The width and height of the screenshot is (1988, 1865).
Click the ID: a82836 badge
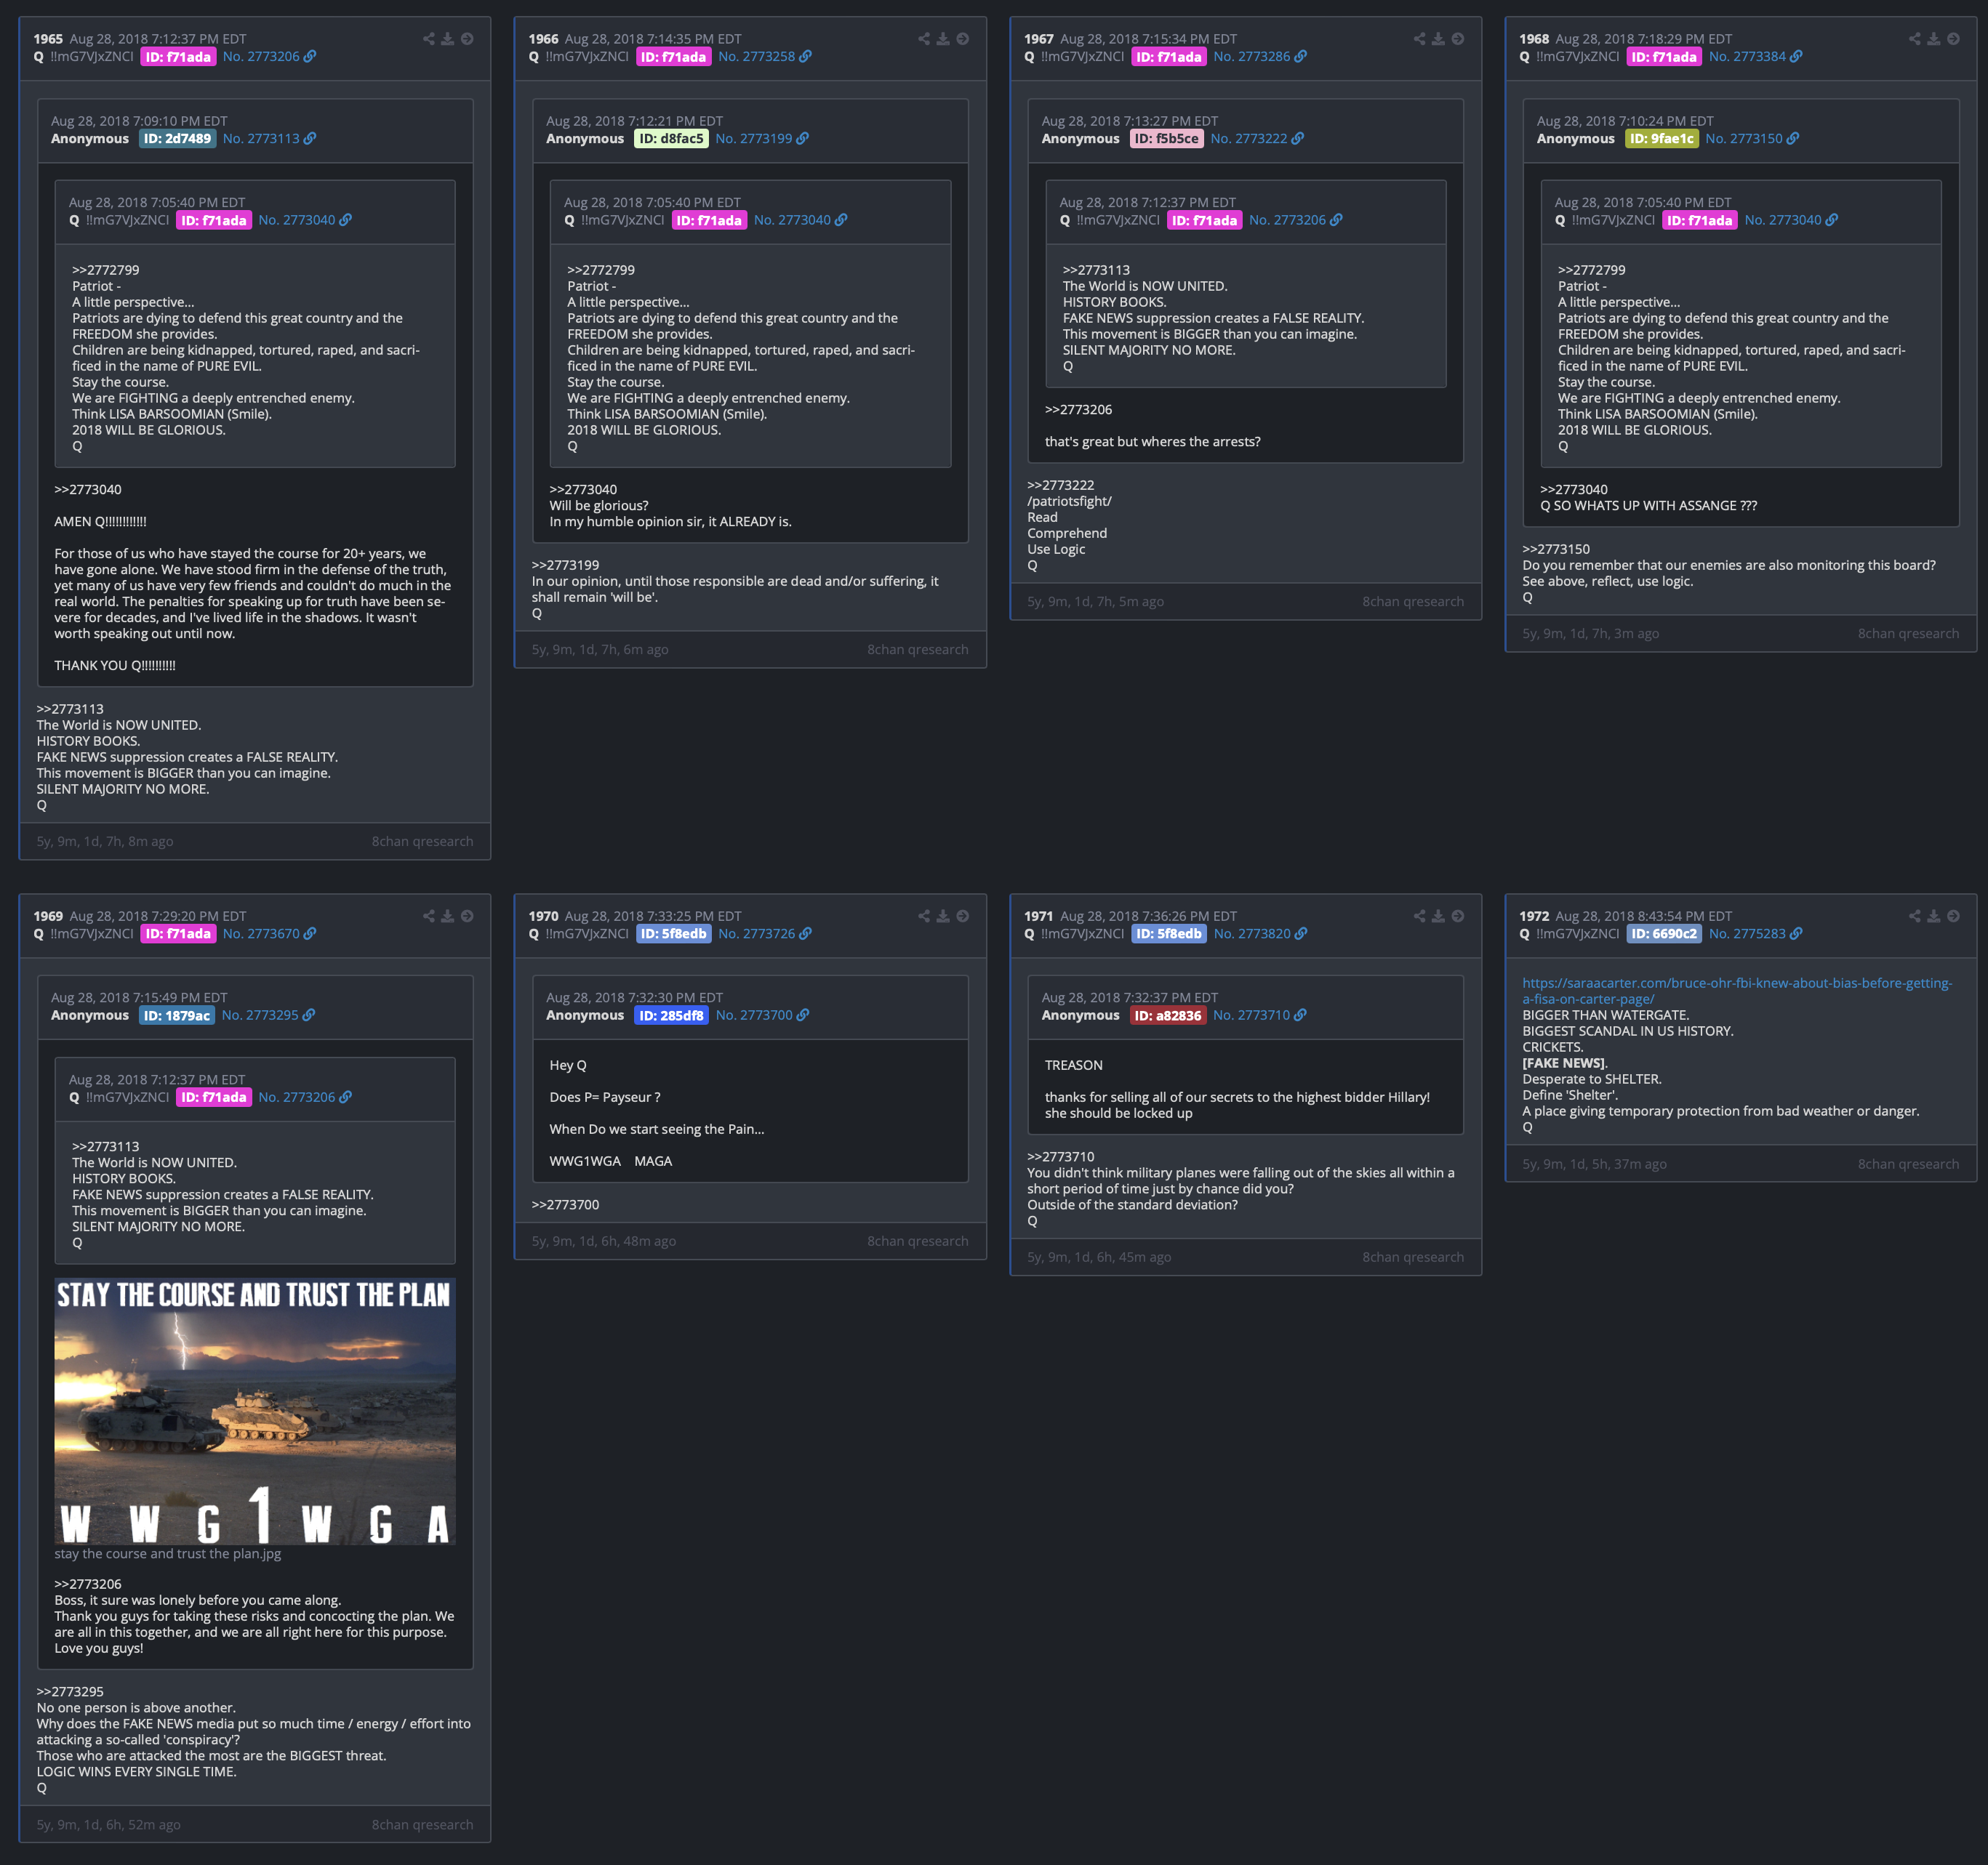point(1168,1015)
